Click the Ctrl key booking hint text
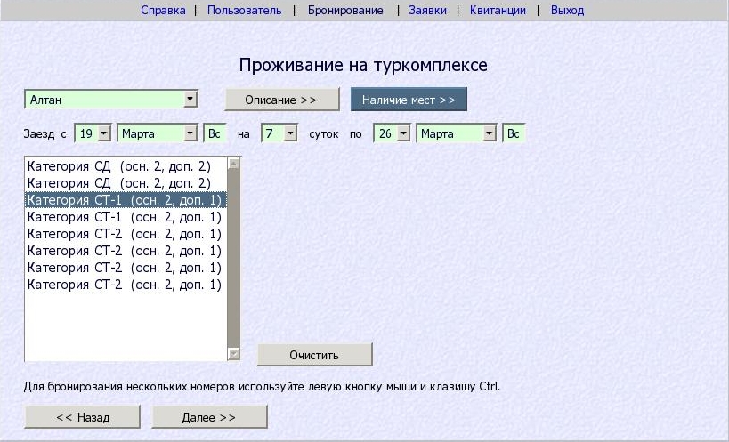 tap(262, 386)
